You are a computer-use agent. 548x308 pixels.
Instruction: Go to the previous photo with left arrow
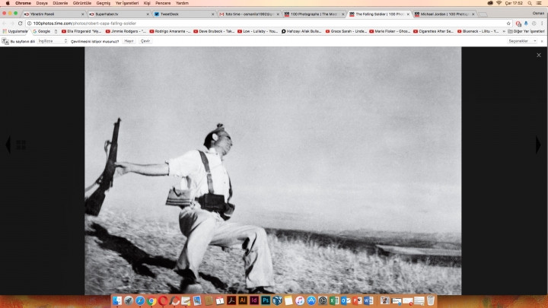coord(8,144)
